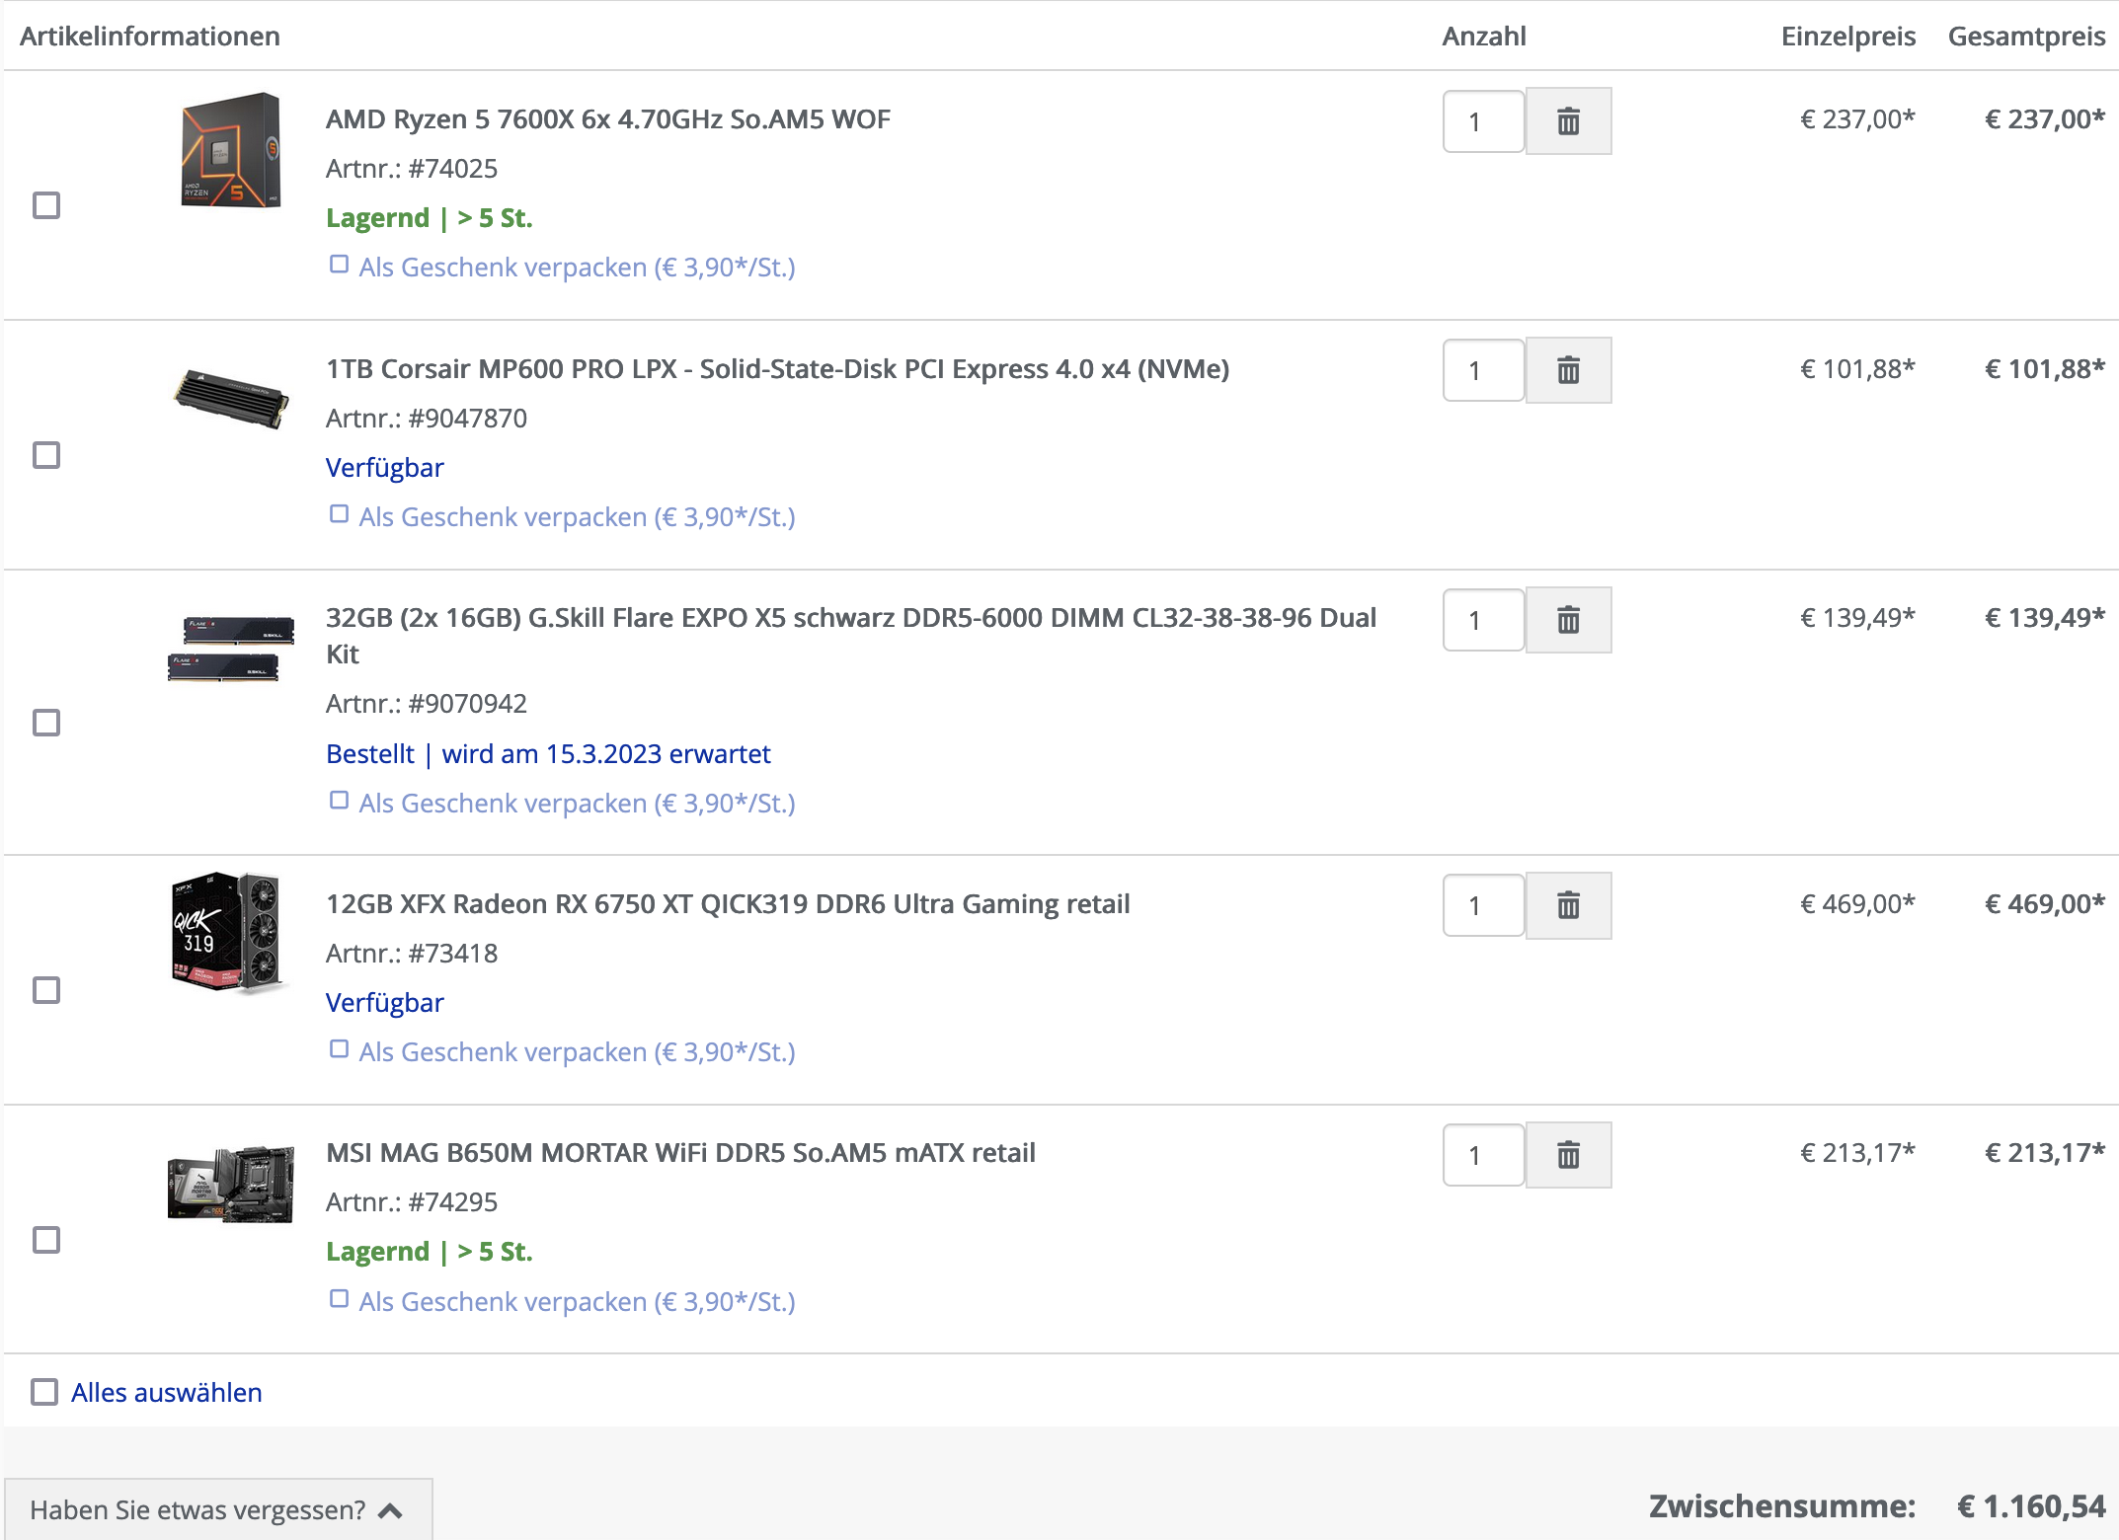Click the quantity field for the Ryzen CPU
2119x1540 pixels.
[x=1482, y=120]
